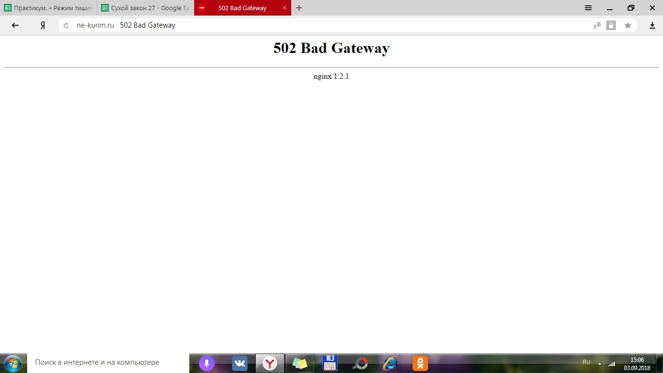The width and height of the screenshot is (663, 373).
Task: Activate the Alice voice microphone icon
Action: pos(207,363)
